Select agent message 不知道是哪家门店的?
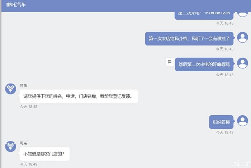The height and width of the screenshot is (168, 251). (44, 154)
